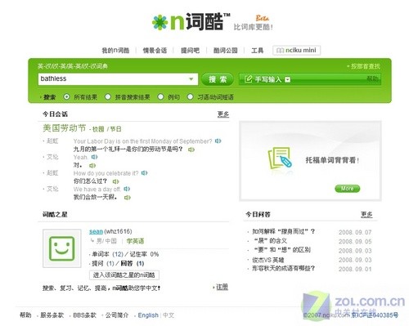The width and height of the screenshot is (409, 326).
Task: Play audio for 'Yeah.' line
Action: (x=94, y=157)
